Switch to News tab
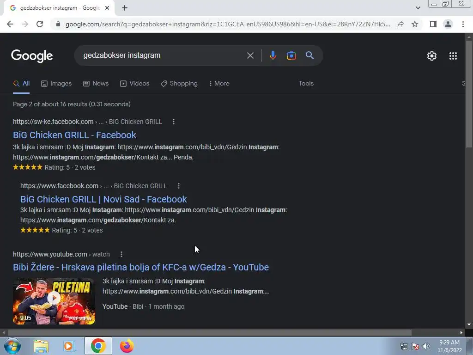This screenshot has height=355, width=473. [x=96, y=84]
